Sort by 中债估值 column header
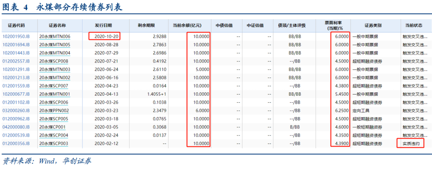This screenshot has width=432, height=172. [224, 25]
